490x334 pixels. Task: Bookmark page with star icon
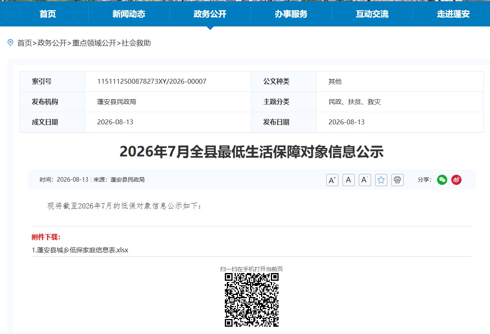[381, 180]
